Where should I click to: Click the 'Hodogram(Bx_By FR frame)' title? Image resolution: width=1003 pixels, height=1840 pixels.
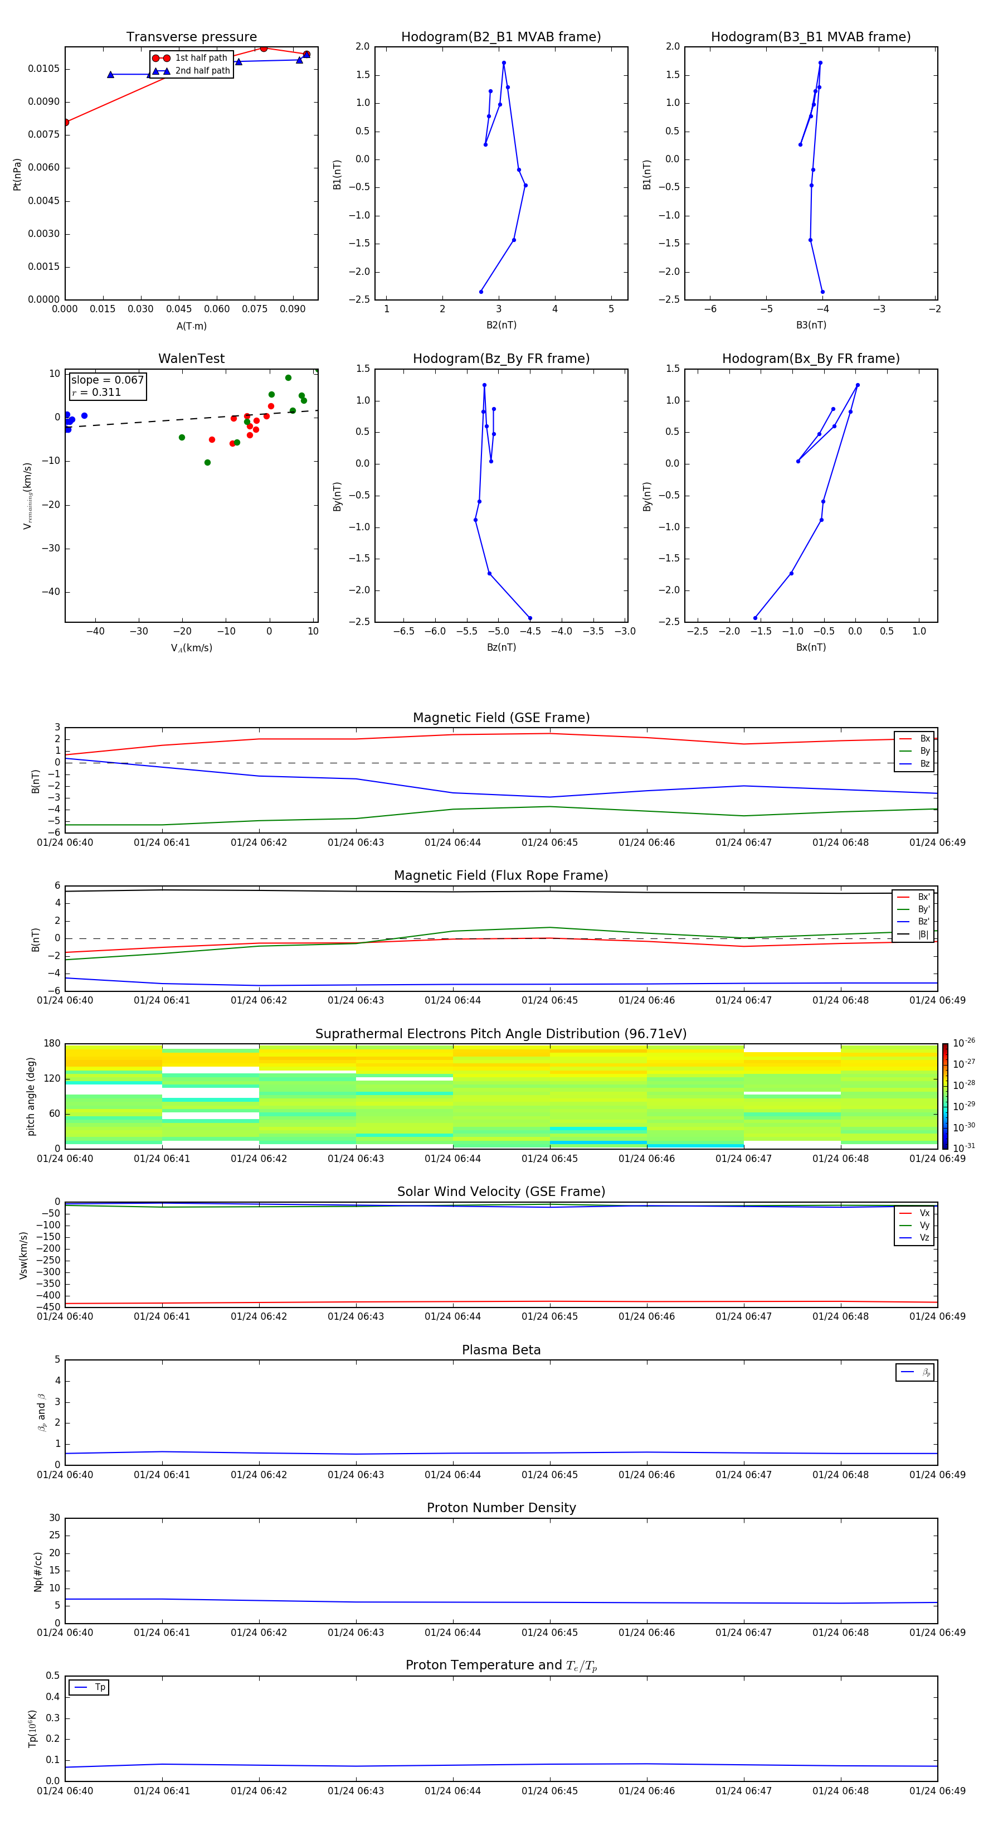pos(811,359)
